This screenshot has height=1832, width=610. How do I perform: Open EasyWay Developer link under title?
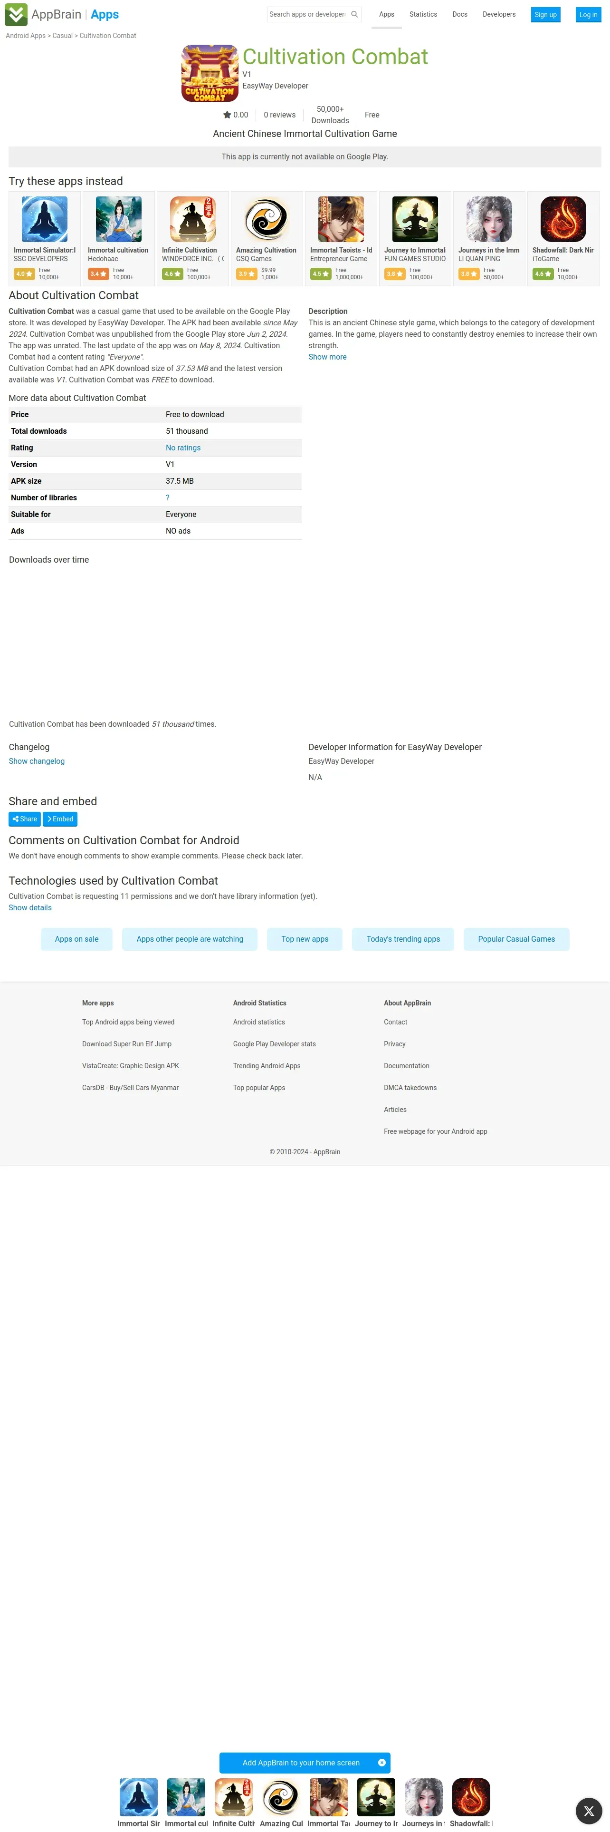pos(275,86)
